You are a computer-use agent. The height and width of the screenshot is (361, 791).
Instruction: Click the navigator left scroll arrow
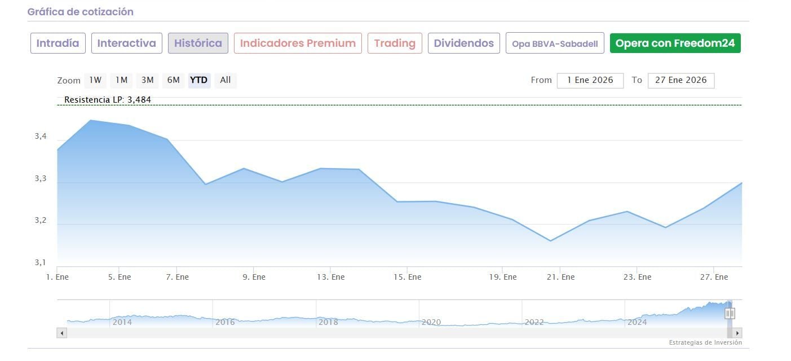(x=62, y=333)
